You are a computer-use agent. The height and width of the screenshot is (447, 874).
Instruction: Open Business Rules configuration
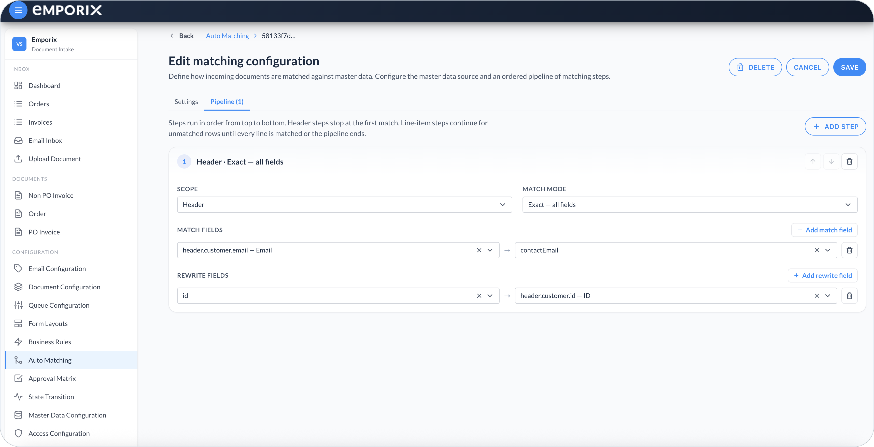coord(71,341)
